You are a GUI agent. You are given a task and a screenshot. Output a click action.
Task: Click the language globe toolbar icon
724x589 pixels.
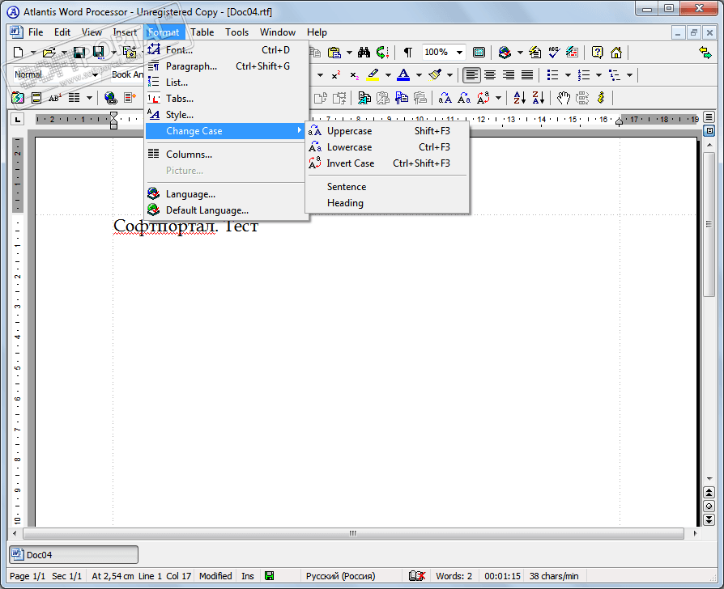coord(505,52)
